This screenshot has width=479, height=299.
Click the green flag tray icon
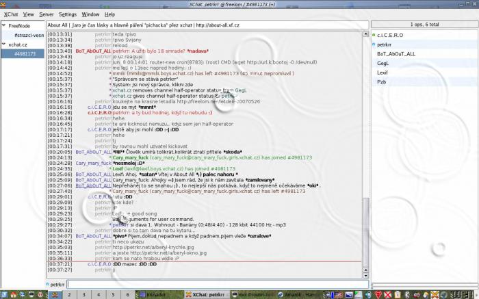(359, 295)
